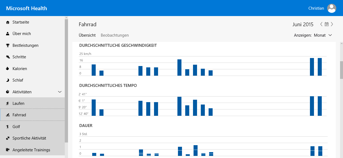Open Schlaf via moon icon
The width and height of the screenshot is (343, 158).
pos(8,80)
